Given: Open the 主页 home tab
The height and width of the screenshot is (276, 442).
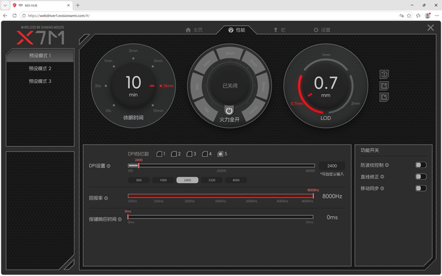Looking at the screenshot, I should coord(194,30).
